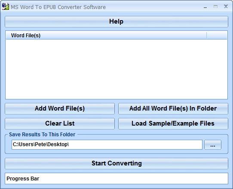Start Converting the files

[116, 164]
